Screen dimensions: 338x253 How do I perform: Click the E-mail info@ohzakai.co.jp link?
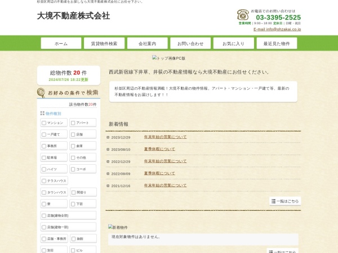(x=277, y=29)
